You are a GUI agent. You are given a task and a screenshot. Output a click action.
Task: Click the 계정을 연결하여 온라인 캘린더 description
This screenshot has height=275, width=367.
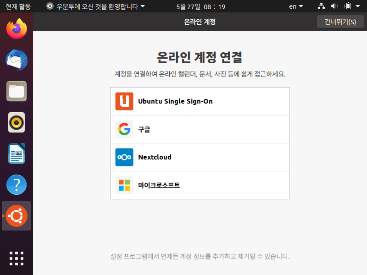point(200,74)
